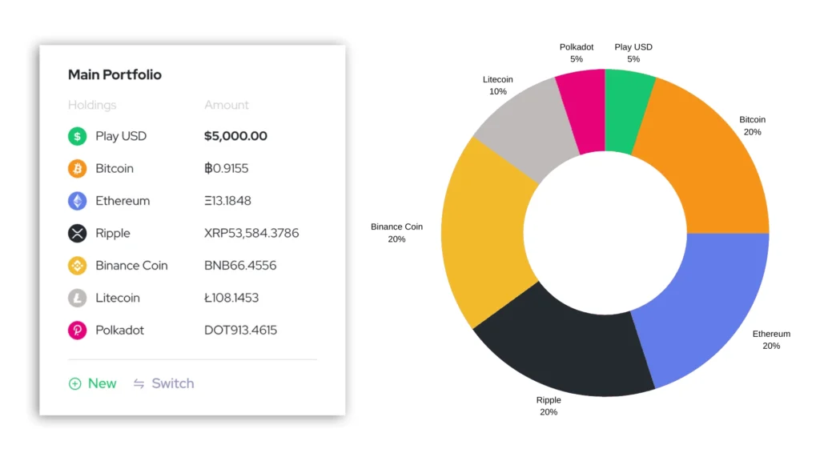Click the ฿0.9155 Bitcoin amount
The height and width of the screenshot is (461, 820).
click(227, 168)
